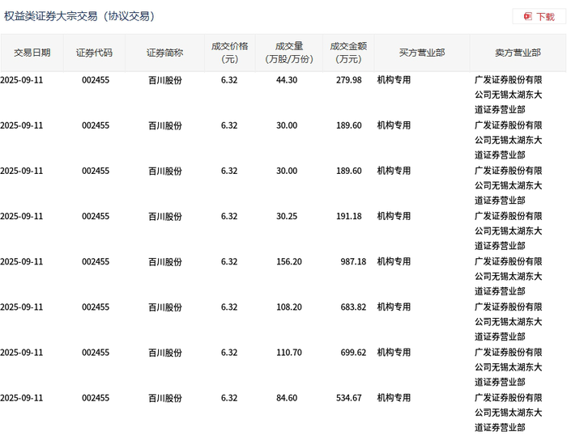Select the amount cell 683.82
567x436 pixels.
tap(353, 307)
